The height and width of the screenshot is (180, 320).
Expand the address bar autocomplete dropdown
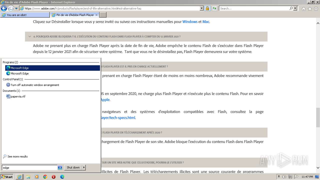pos(202,8)
